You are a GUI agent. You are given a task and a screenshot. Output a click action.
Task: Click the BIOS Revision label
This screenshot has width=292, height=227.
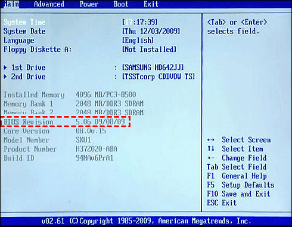coord(29,122)
